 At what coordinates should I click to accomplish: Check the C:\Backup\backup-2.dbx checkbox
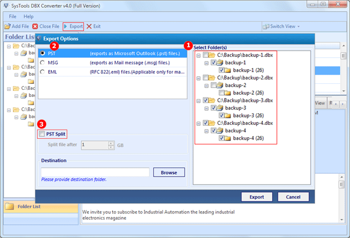coord(206,78)
